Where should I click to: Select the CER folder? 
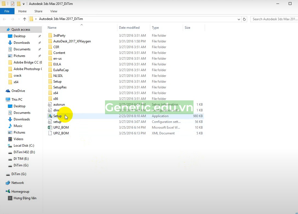56,47
